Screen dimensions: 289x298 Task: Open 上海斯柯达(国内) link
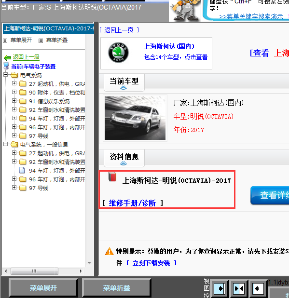pyautogui.click(x=169, y=46)
